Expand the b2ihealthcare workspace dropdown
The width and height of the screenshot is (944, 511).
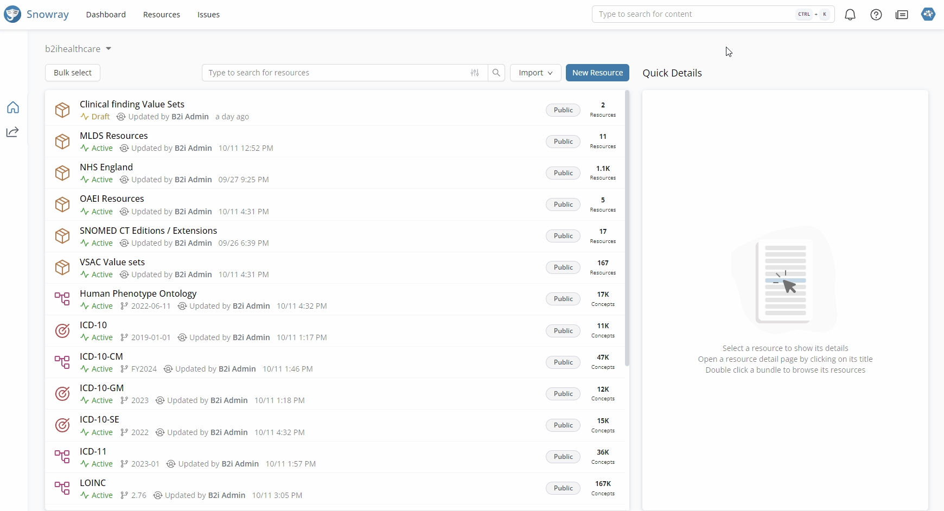point(109,49)
